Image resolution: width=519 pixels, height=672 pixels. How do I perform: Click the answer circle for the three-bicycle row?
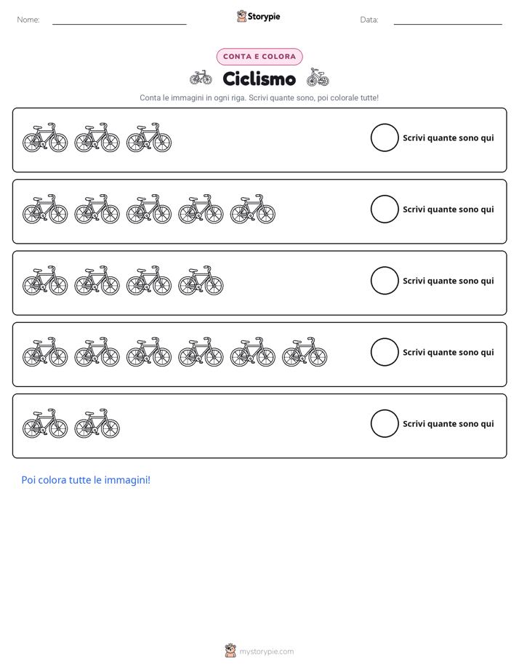[x=385, y=137]
